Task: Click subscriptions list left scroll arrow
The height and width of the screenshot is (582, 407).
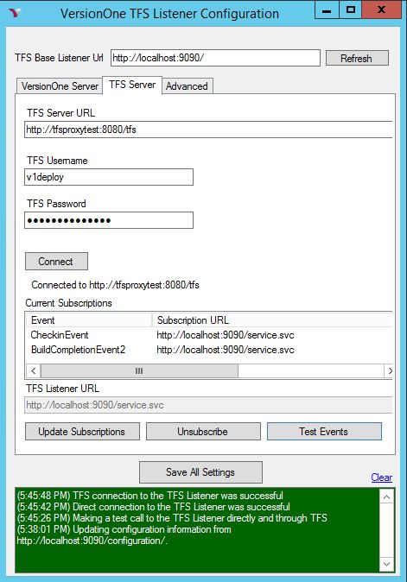Action: coord(34,370)
